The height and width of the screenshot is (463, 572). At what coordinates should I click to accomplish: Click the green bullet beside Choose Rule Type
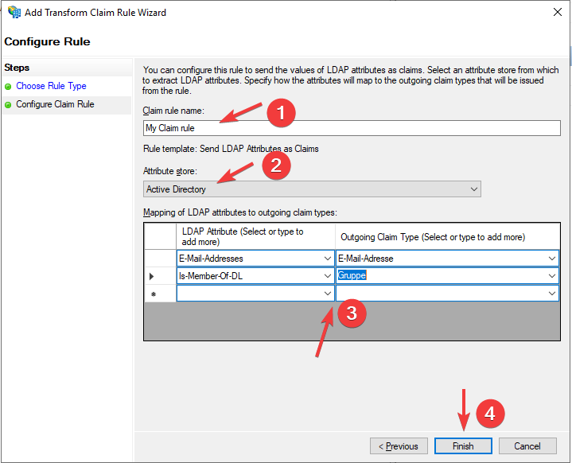tap(9, 86)
